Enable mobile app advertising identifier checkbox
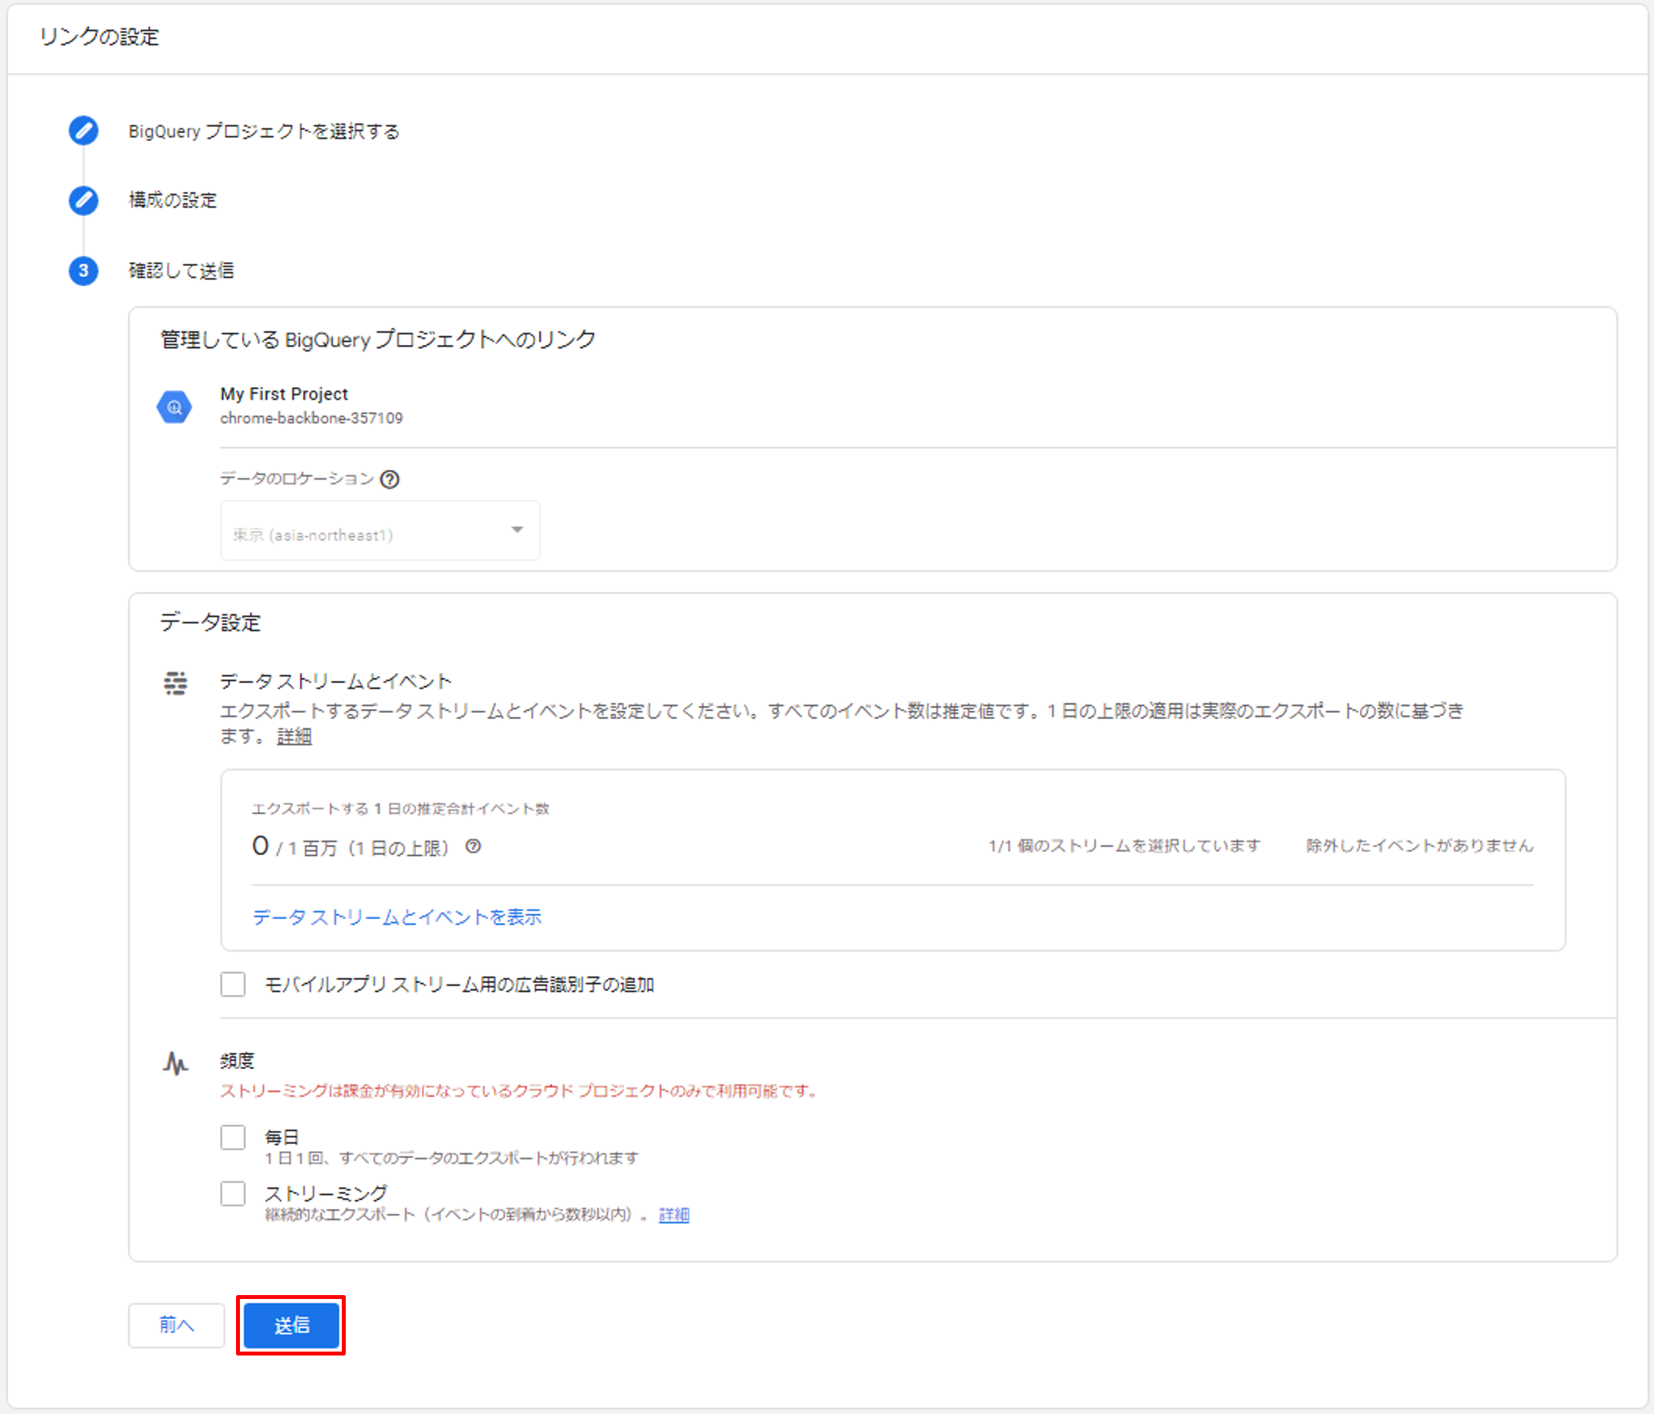Screen dimensions: 1654x1414 point(233,984)
